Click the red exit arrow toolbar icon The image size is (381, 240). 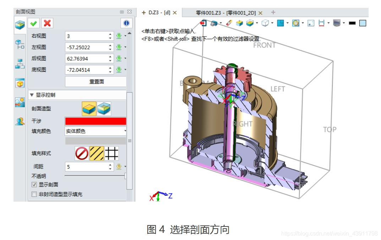pyautogui.click(x=203, y=23)
